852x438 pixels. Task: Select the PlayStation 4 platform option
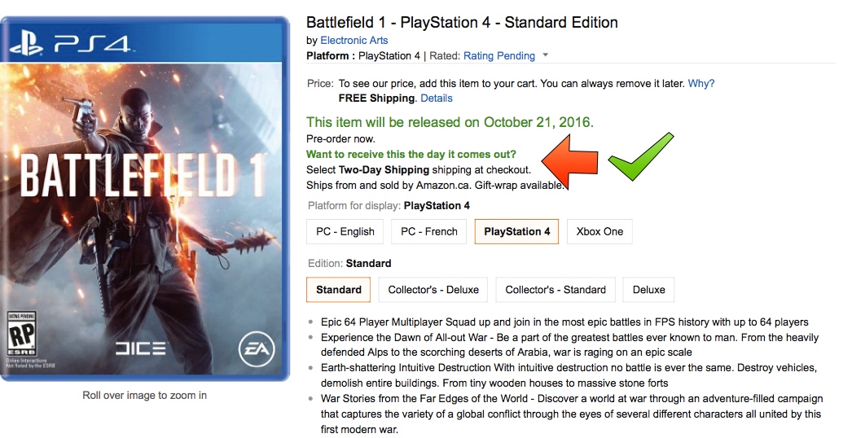point(516,231)
